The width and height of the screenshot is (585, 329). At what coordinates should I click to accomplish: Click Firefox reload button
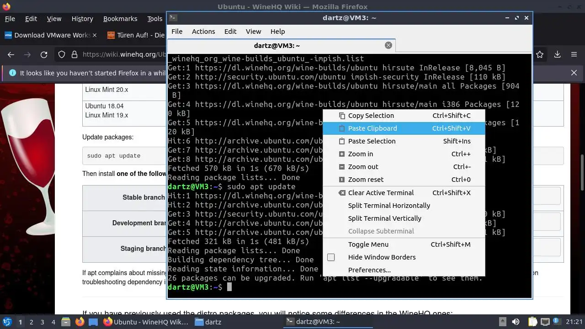click(44, 54)
